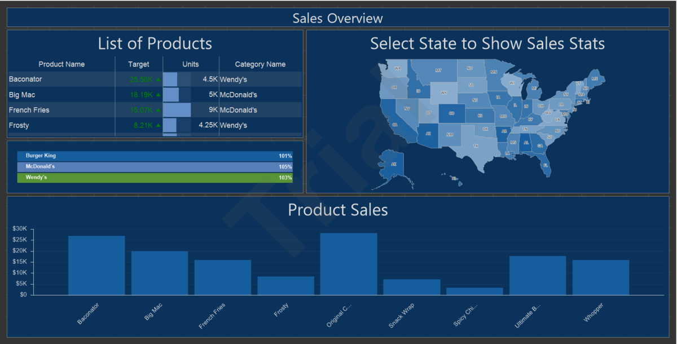Select the Burger King 101% gauge bar
The height and width of the screenshot is (344, 677).
pyautogui.click(x=155, y=156)
